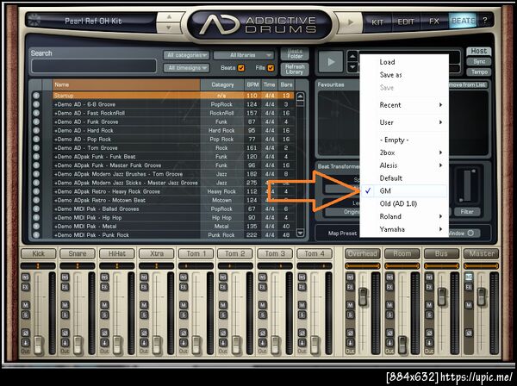
Task: Select the Default map preset
Action: pos(404,178)
